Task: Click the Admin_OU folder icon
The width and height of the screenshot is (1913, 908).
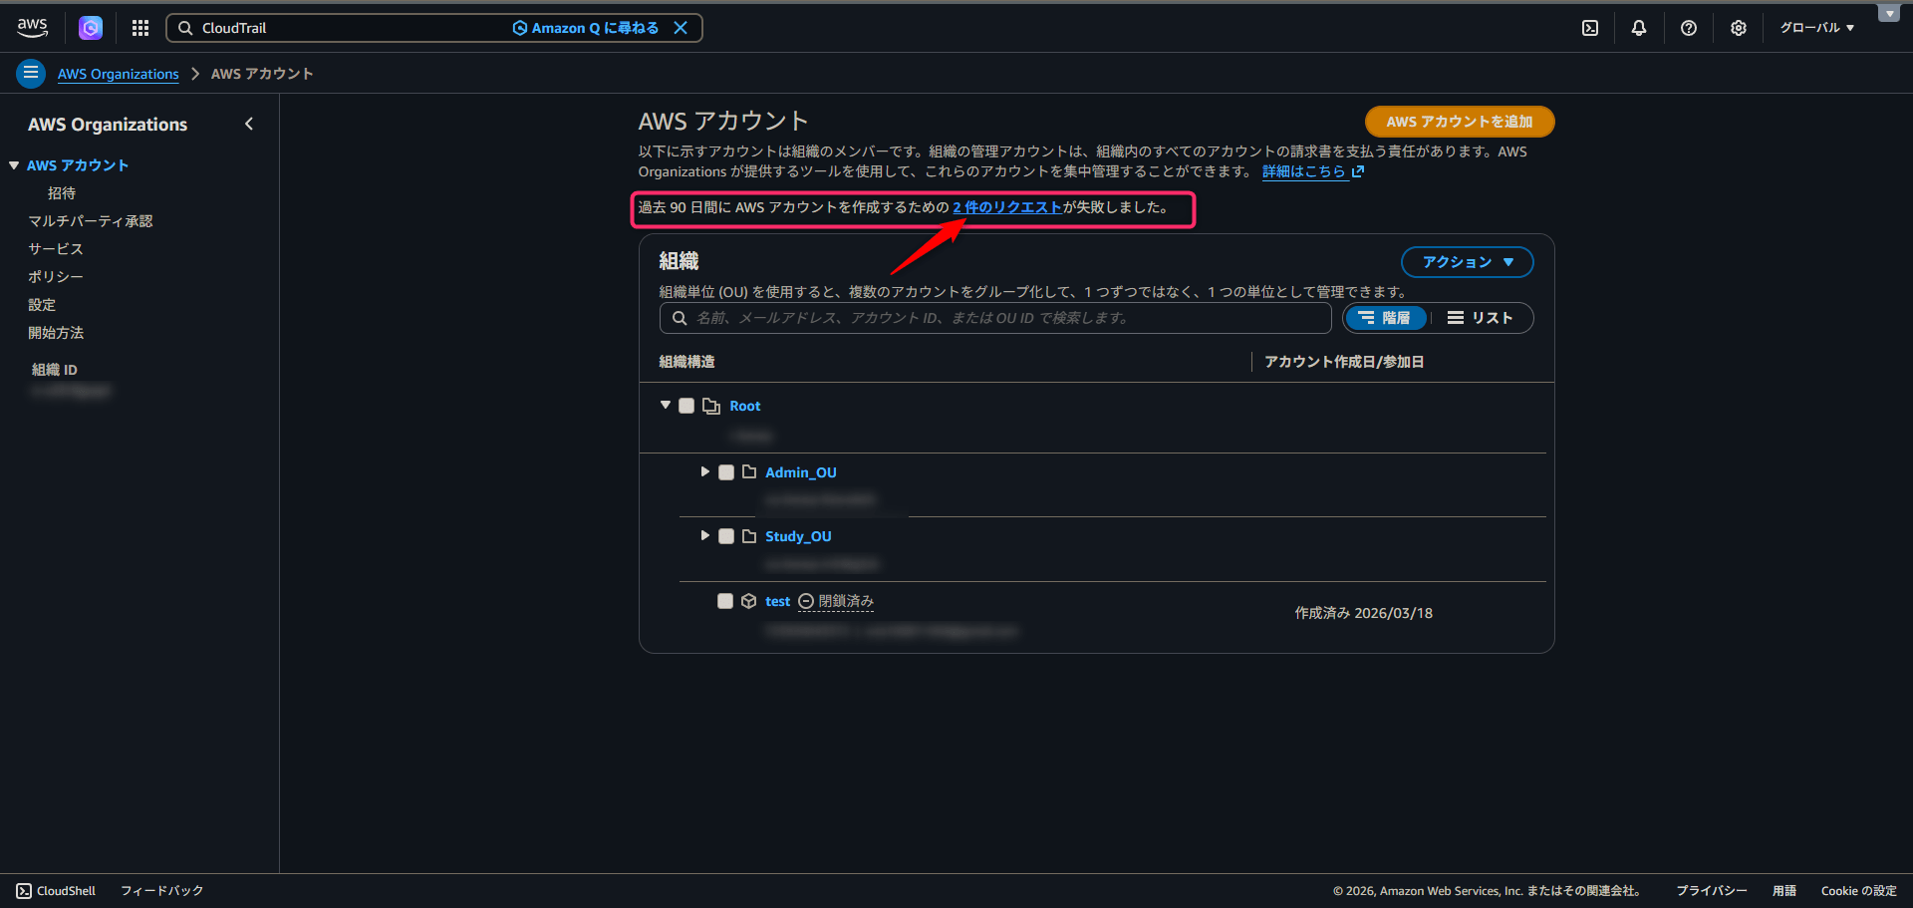Action: click(749, 471)
